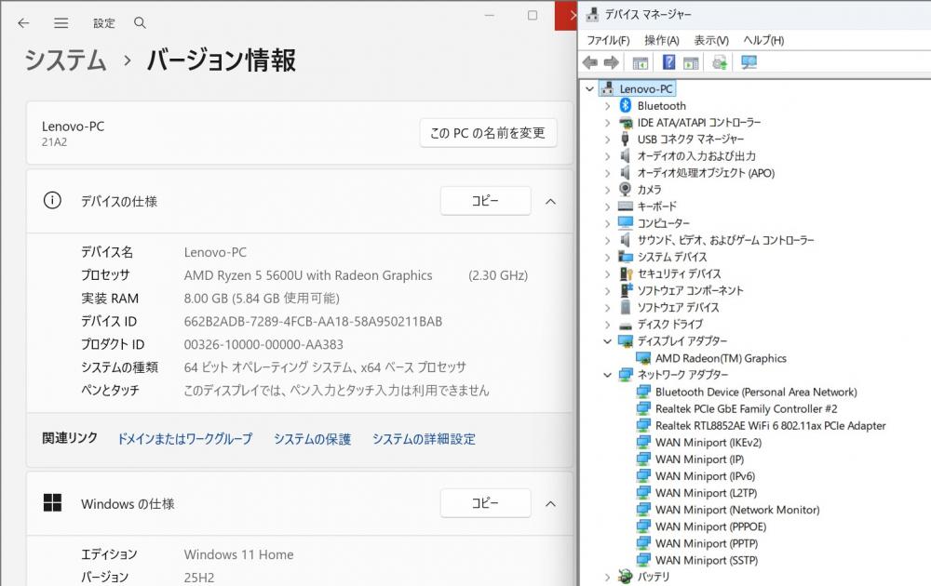Click the search magnifier icon in Settings
Screen dimensions: 931x586
coord(140,22)
